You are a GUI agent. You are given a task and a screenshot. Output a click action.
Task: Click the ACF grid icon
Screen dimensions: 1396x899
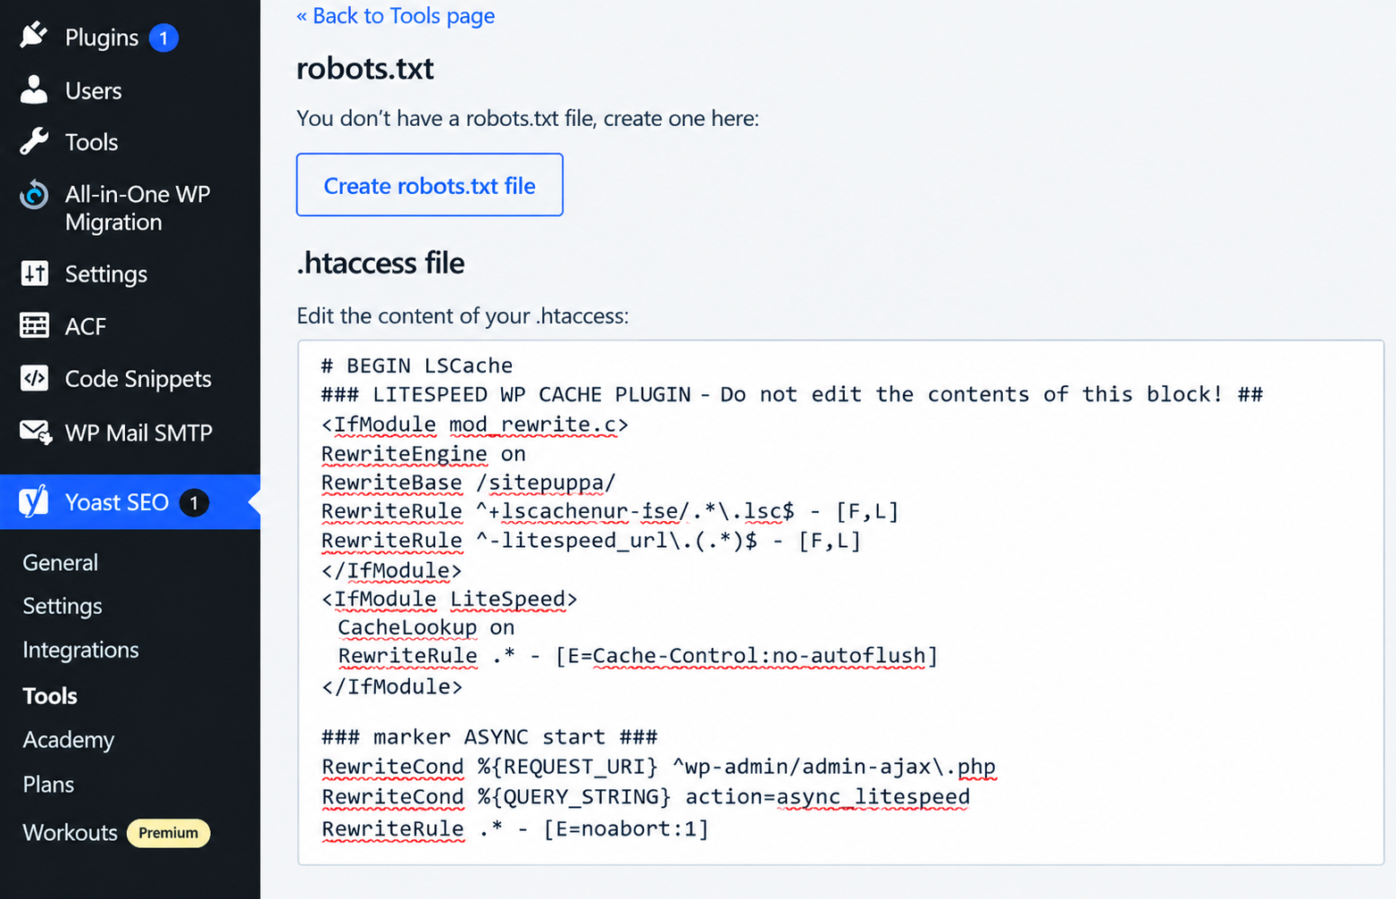34,325
